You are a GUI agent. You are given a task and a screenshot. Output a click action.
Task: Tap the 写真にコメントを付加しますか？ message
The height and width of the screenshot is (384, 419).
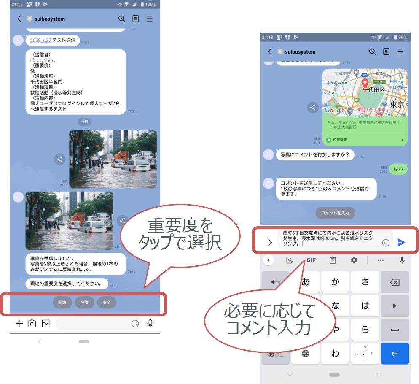[x=315, y=154]
